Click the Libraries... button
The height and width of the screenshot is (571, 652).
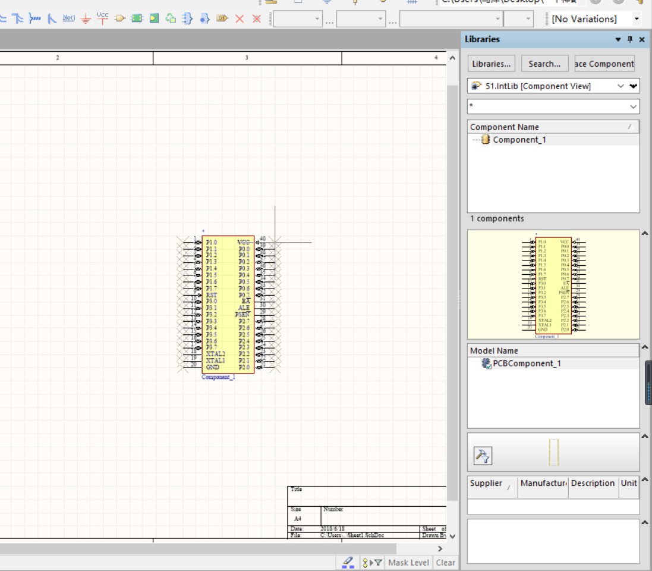pyautogui.click(x=492, y=64)
